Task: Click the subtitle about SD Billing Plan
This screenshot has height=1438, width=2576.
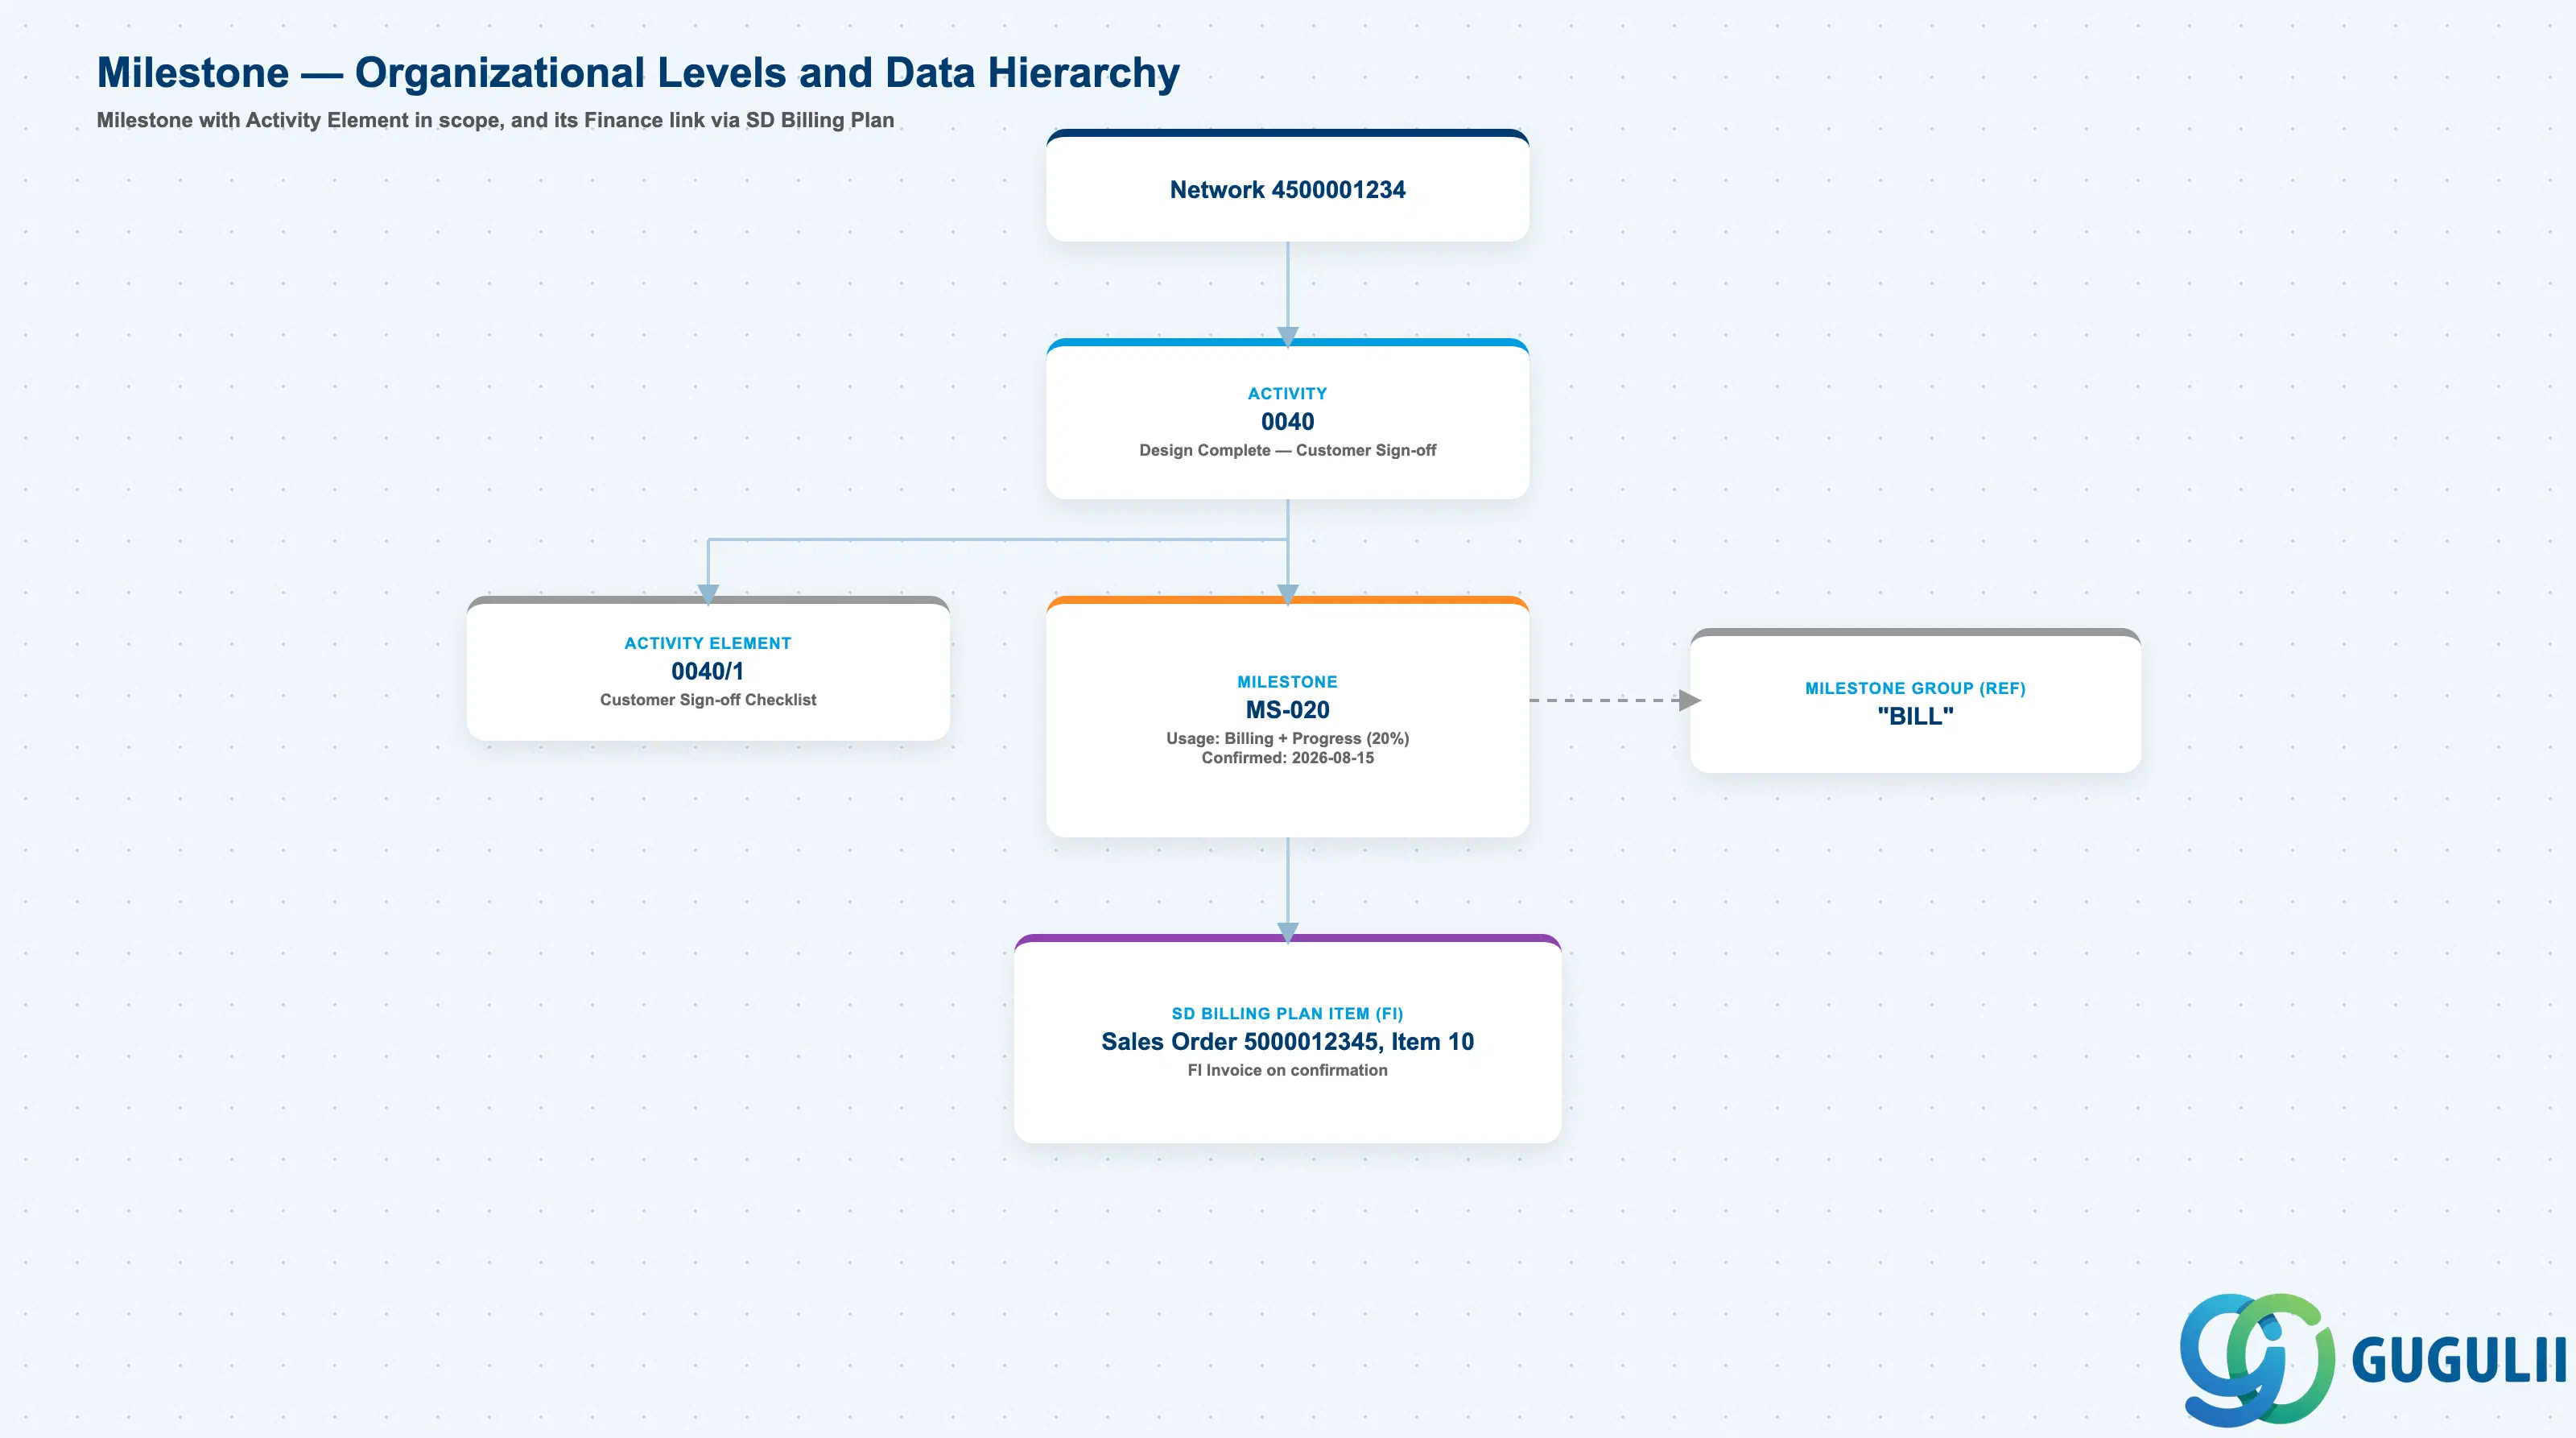Action: coord(495,120)
